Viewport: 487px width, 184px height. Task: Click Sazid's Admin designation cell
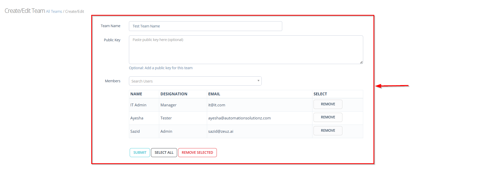click(166, 131)
